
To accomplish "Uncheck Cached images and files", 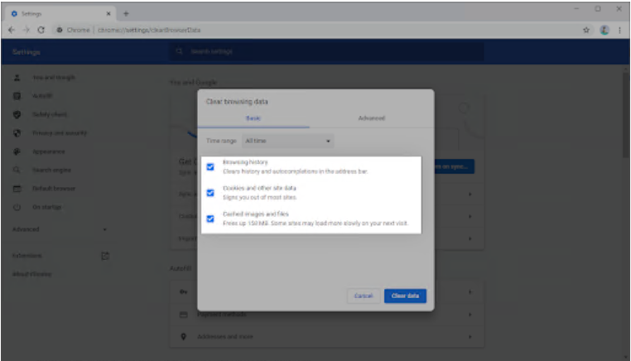I will [210, 219].
